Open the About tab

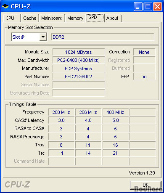coord(113,18)
